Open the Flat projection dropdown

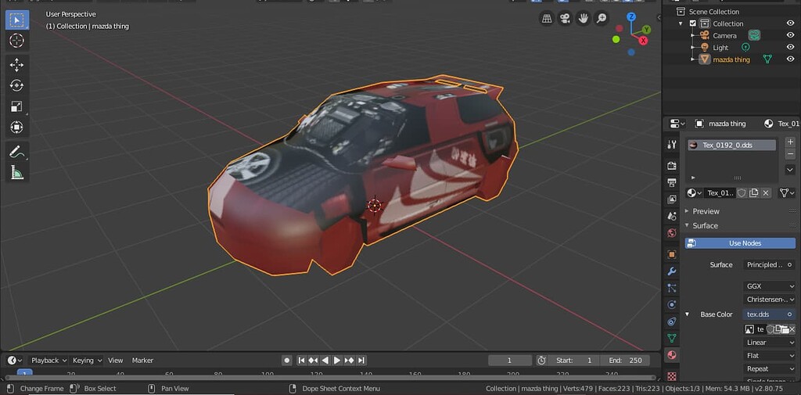(770, 356)
